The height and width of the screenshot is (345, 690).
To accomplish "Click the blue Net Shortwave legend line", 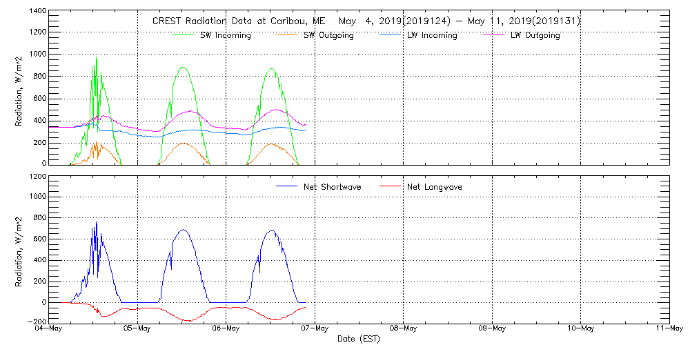I will click(286, 186).
